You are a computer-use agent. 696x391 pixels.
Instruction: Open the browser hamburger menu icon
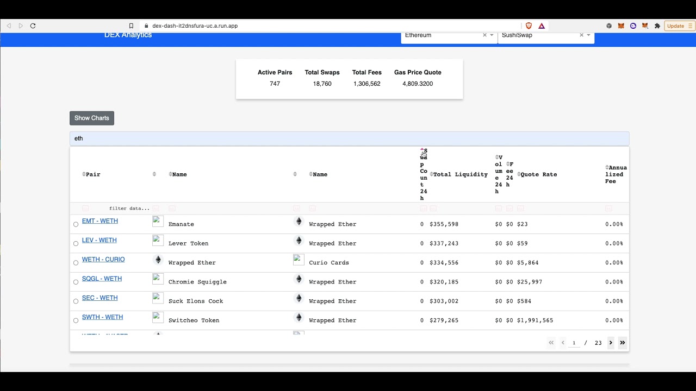[x=691, y=26]
